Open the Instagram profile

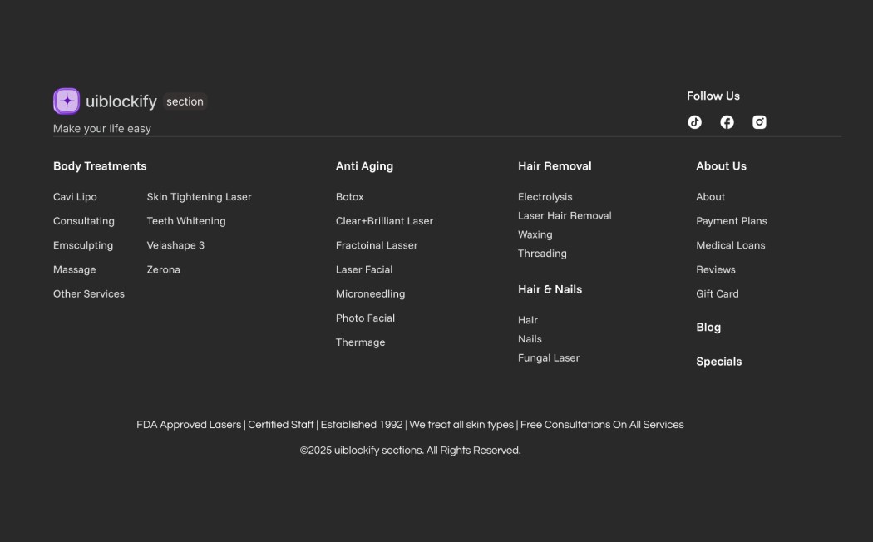click(x=759, y=121)
